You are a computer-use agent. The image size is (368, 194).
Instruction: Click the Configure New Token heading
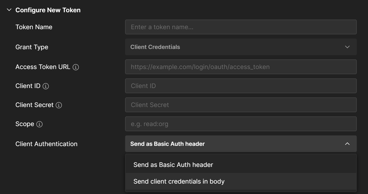(x=48, y=10)
